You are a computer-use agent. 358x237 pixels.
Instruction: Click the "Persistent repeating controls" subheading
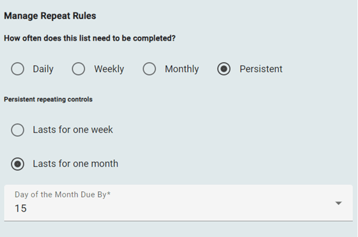click(x=48, y=99)
